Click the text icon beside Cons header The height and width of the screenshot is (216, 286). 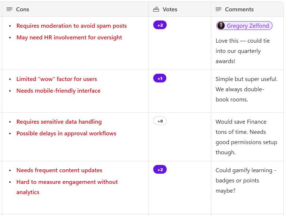click(9, 9)
